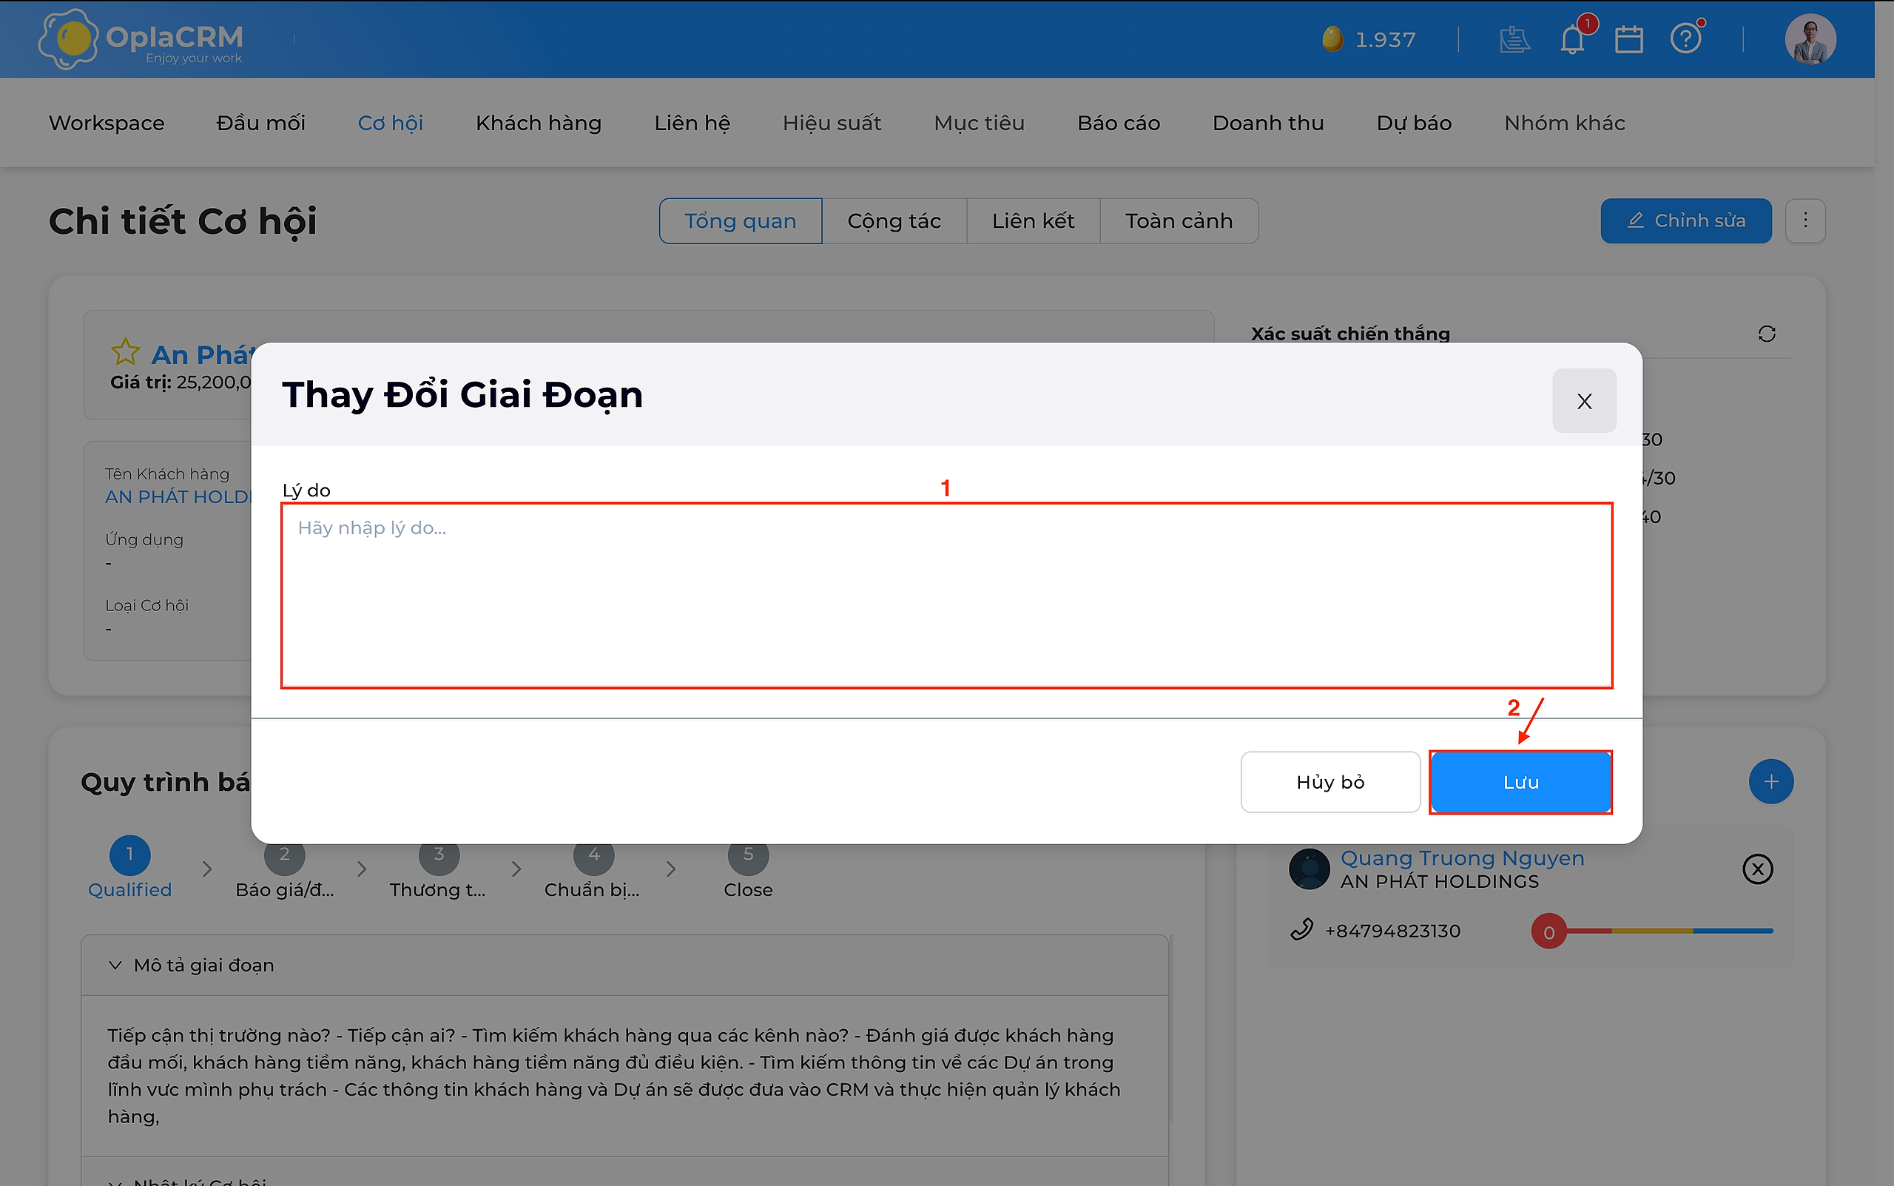
Task: Open the Báo cáo menu
Action: (x=1119, y=123)
